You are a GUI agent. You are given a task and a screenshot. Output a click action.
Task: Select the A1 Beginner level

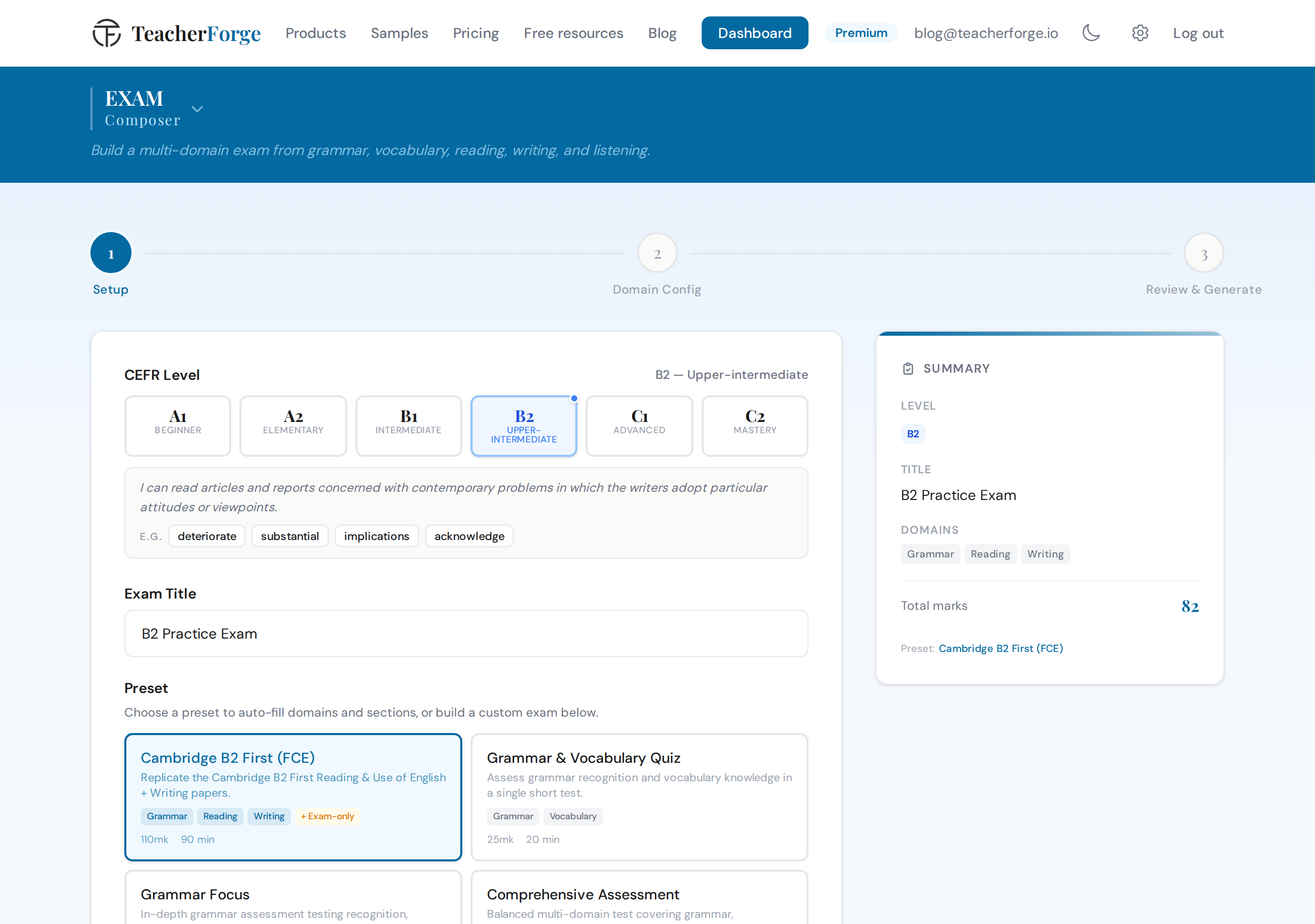(x=178, y=426)
